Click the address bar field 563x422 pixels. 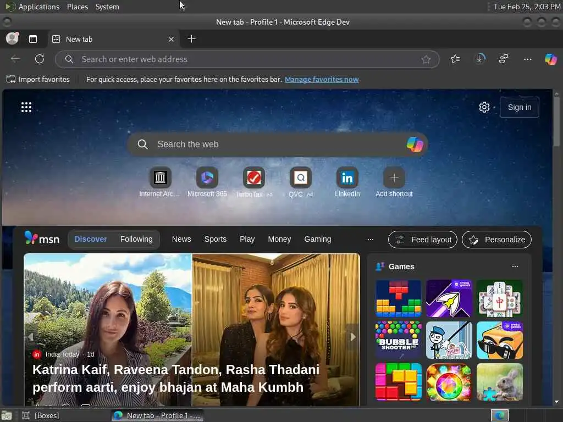click(x=247, y=59)
